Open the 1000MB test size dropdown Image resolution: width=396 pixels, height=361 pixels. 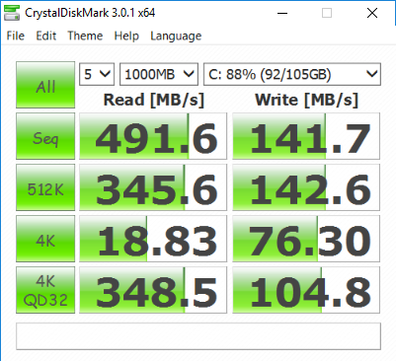tap(159, 74)
